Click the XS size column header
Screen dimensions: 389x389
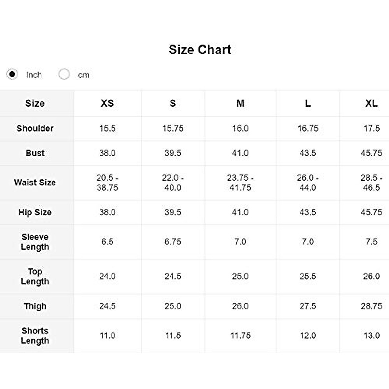click(x=107, y=103)
